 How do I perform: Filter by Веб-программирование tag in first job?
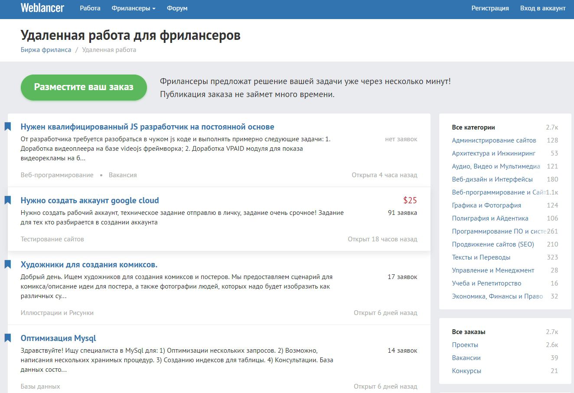click(x=57, y=175)
